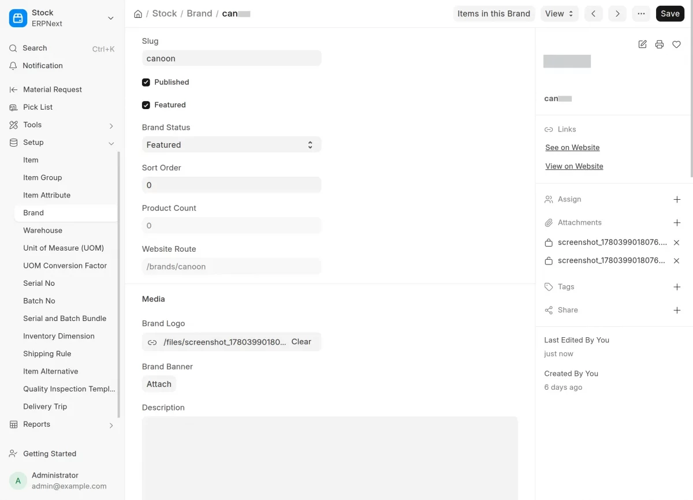Click the Administrator user avatar
This screenshot has height=500, width=693.
click(x=18, y=480)
